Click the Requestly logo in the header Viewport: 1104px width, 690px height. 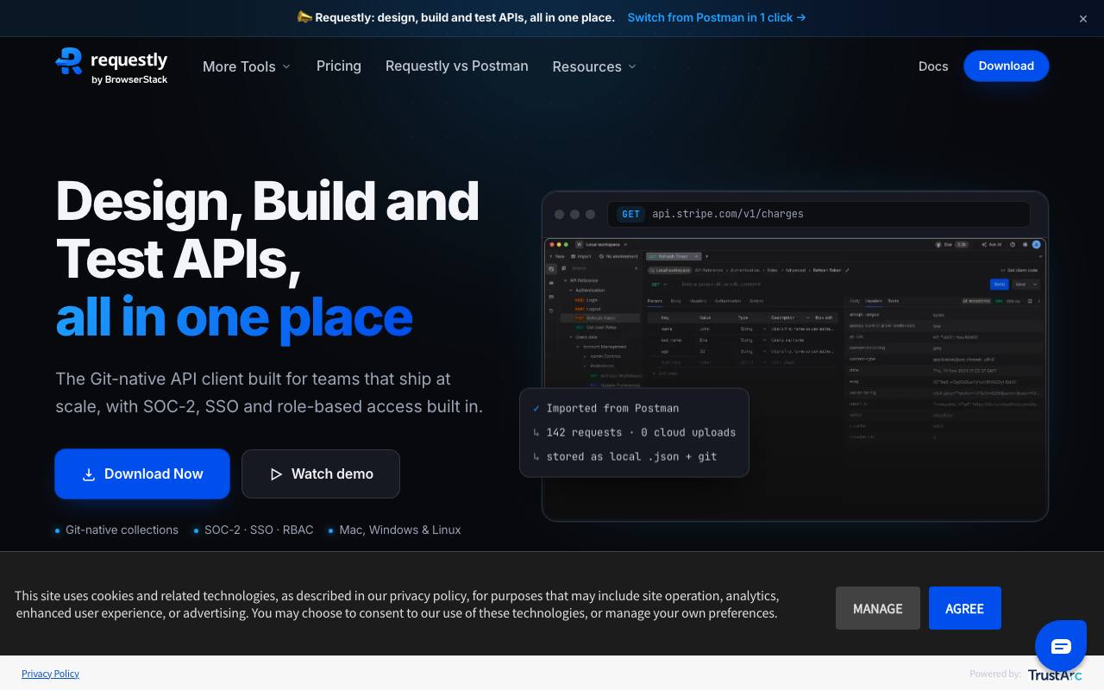tap(111, 66)
